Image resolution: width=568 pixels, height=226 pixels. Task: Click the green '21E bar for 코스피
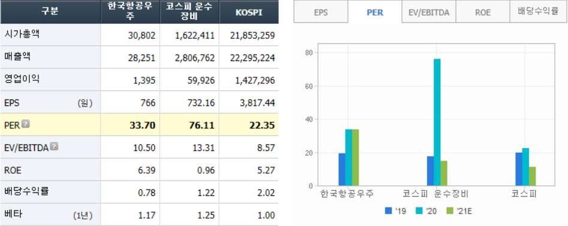[x=532, y=176]
